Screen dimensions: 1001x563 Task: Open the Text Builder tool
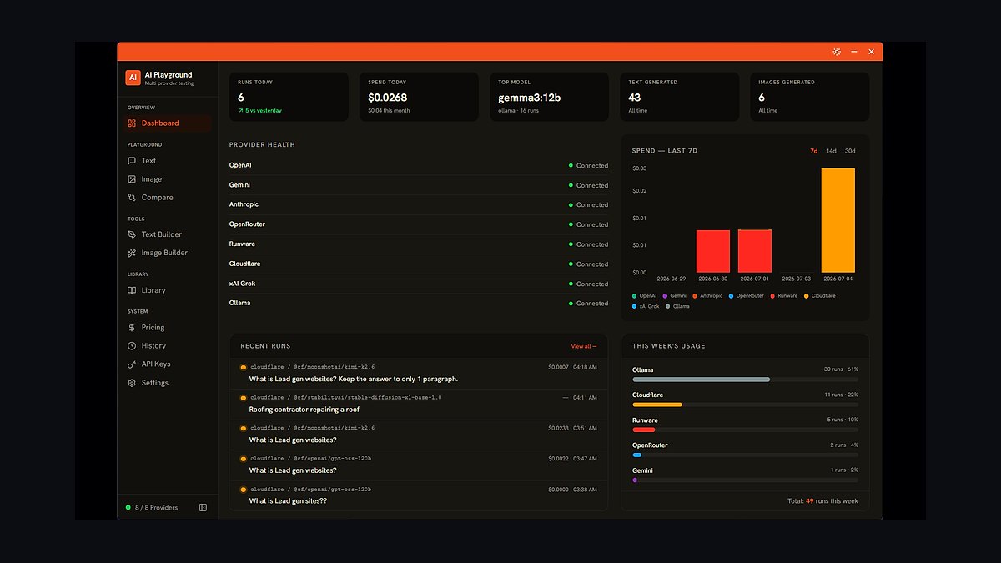(166, 234)
